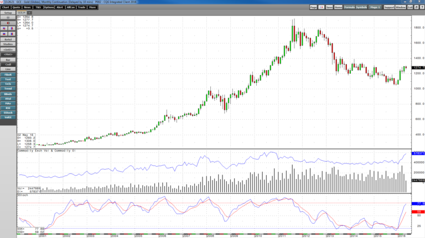Open the More menu in top toolbar
Image resolution: width=425 pixels, height=238 pixels.
[x=92, y=7]
